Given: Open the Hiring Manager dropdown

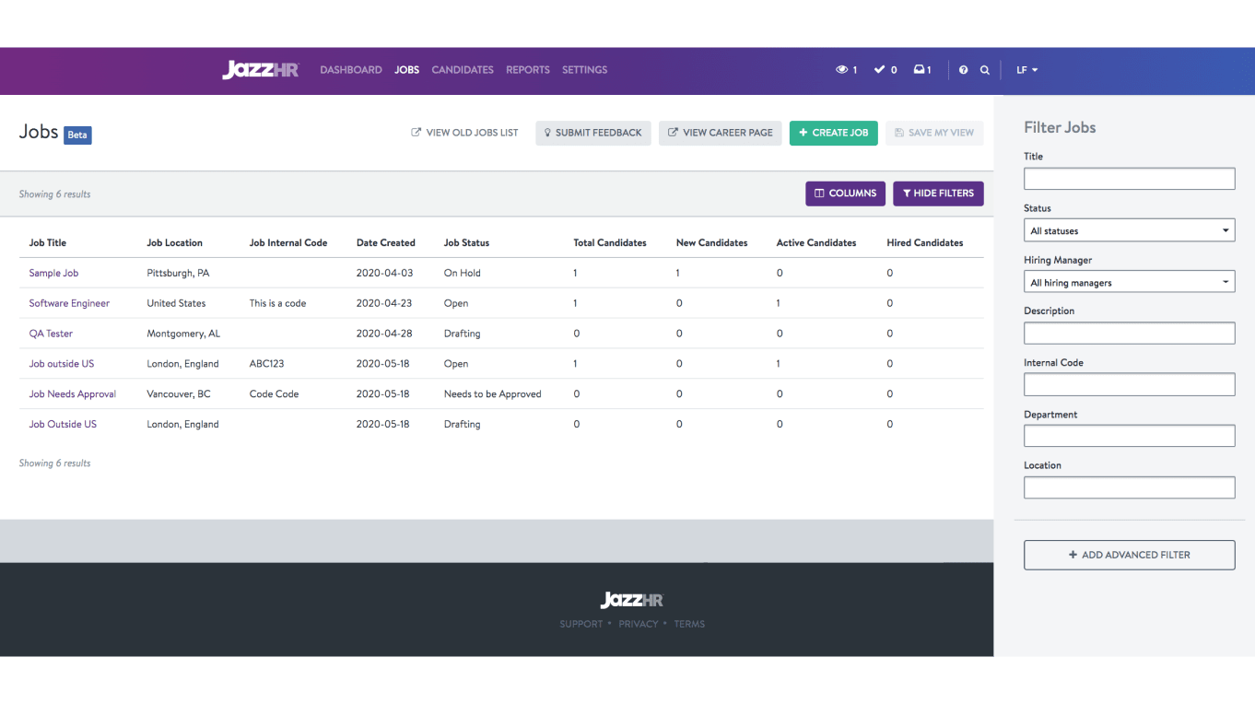Looking at the screenshot, I should tap(1129, 282).
